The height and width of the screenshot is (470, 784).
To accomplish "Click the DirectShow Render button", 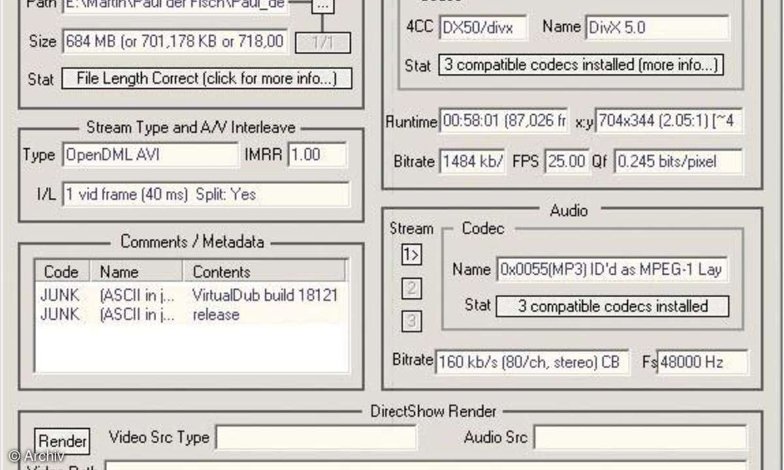I will (x=62, y=441).
